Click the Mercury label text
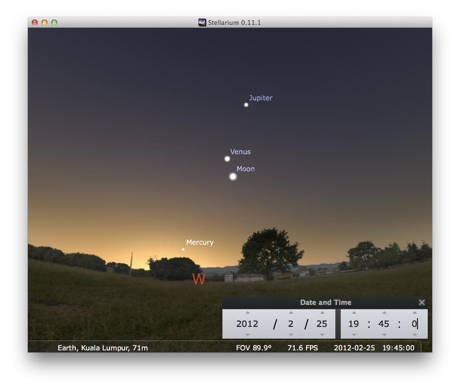 point(200,242)
